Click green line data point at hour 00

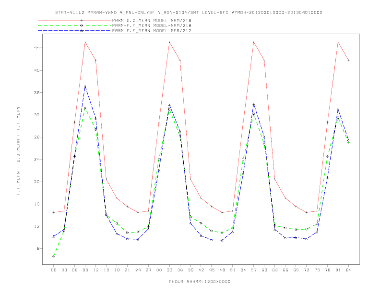(54, 257)
